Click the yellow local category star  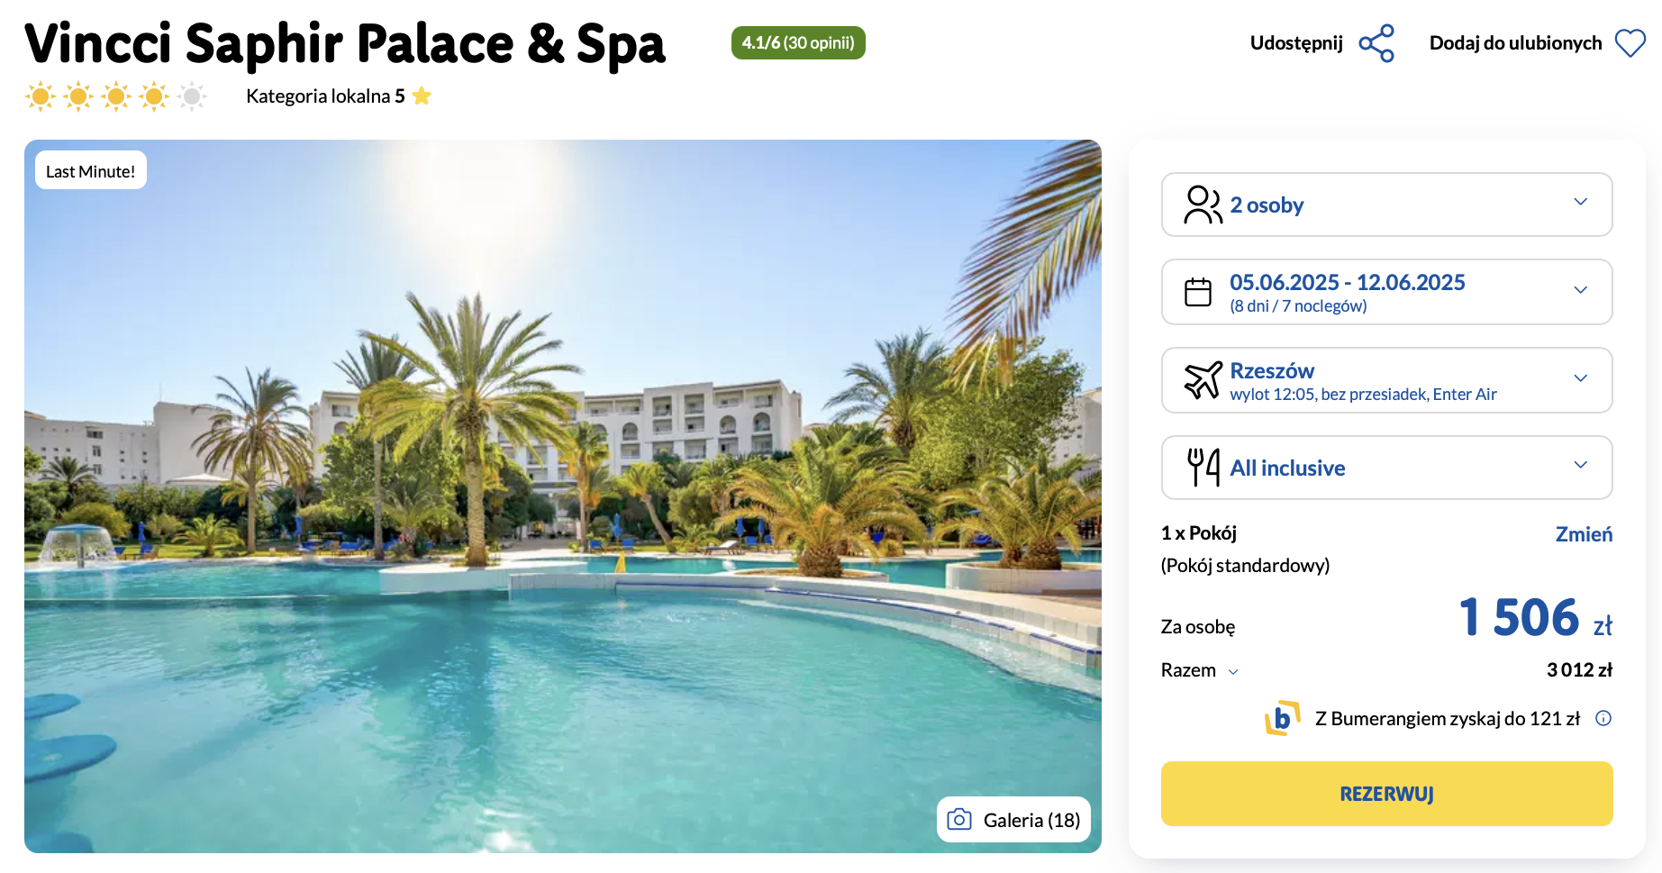coord(422,95)
